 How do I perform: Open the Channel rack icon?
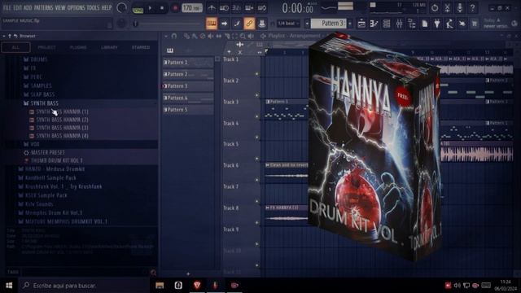click(x=387, y=24)
